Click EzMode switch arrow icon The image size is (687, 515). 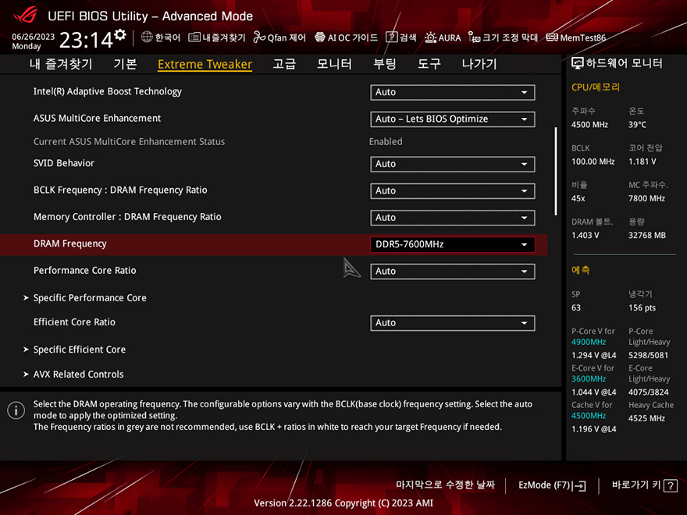point(578,485)
